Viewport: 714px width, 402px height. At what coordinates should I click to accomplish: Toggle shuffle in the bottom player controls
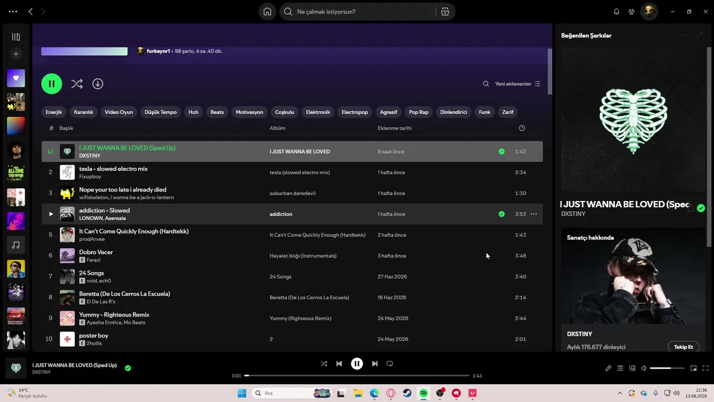point(324,363)
